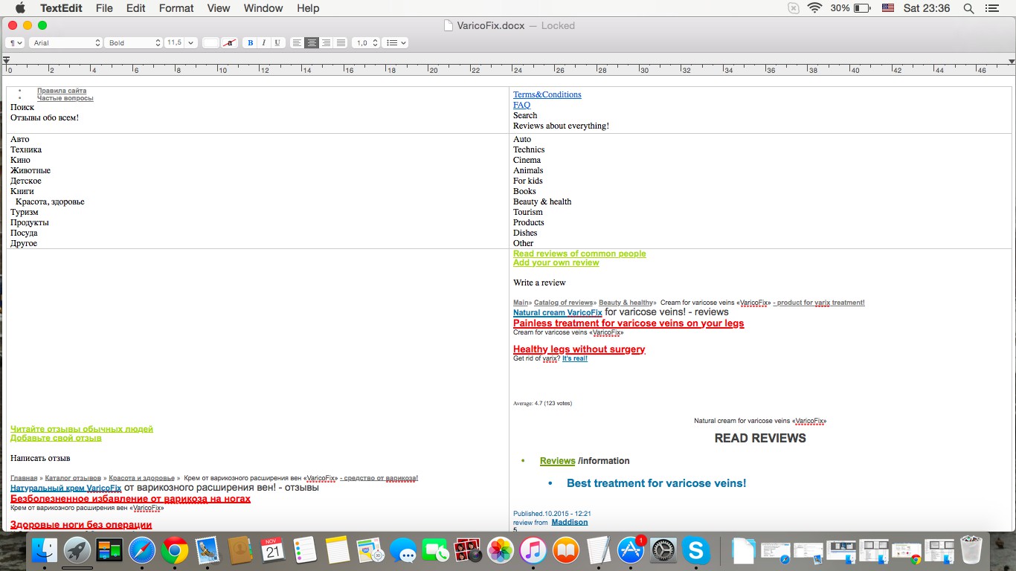
Task: Open Contacts from the dock
Action: pos(240,551)
